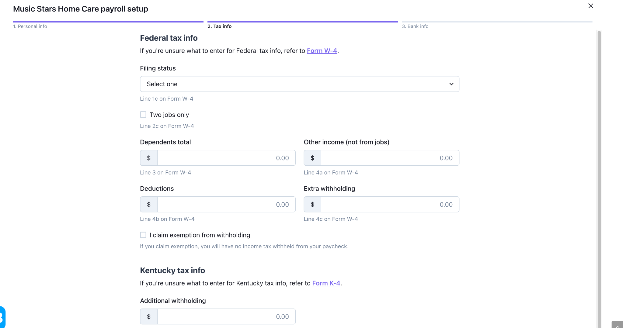Focus the Extra withholding amount field
623x328 pixels.
coord(390,205)
